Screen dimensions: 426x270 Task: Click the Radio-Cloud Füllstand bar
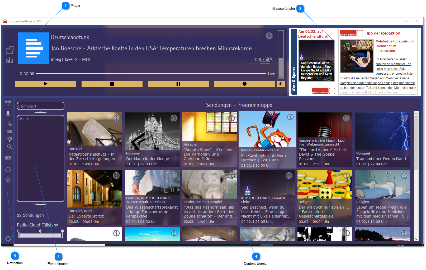click(40, 235)
